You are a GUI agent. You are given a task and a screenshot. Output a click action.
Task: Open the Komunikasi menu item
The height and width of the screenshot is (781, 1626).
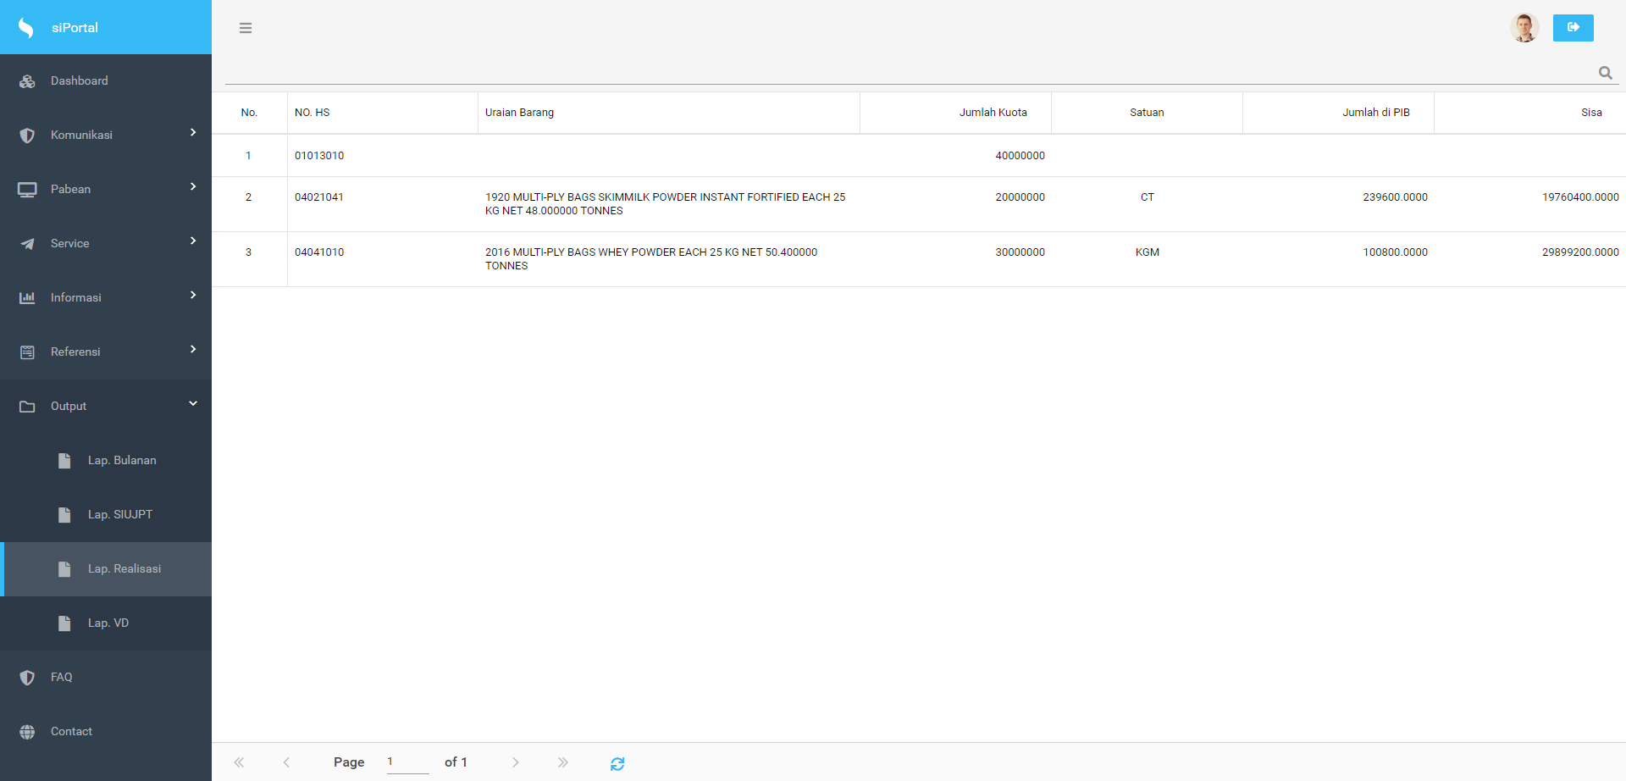point(106,136)
